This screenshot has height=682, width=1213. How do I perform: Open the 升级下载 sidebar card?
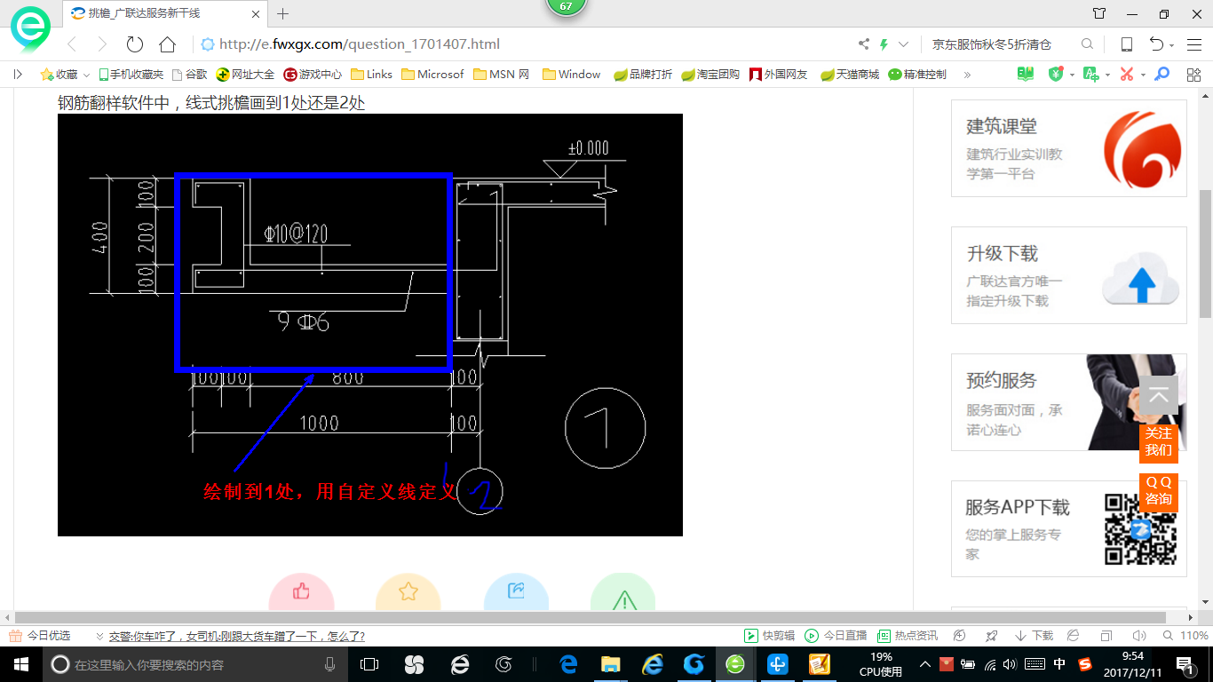click(x=1069, y=275)
